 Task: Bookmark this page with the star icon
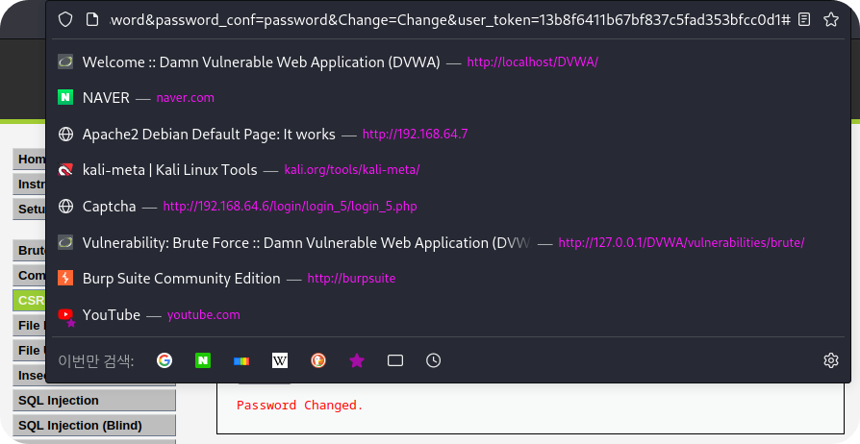(x=831, y=20)
